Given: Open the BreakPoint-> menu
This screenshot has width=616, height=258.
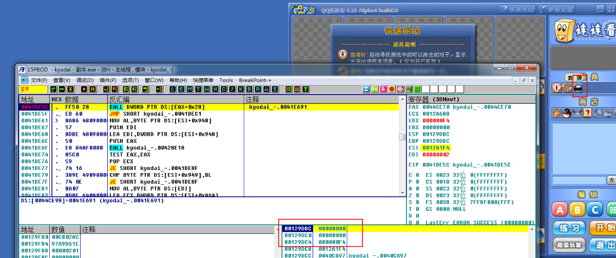Looking at the screenshot, I should [x=255, y=80].
